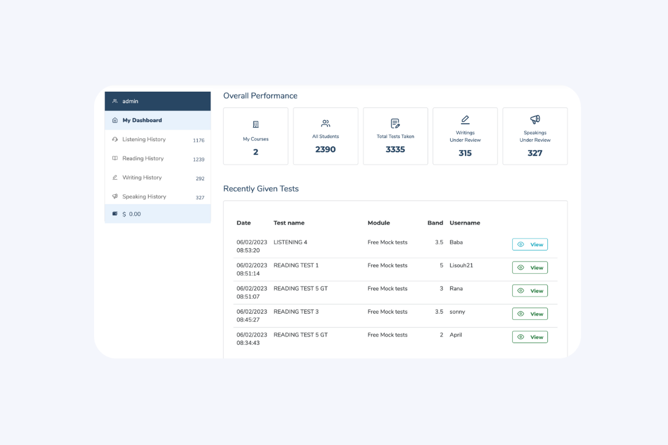
Task: Click the Writings Under Review pen icon
Action: pyautogui.click(x=465, y=120)
